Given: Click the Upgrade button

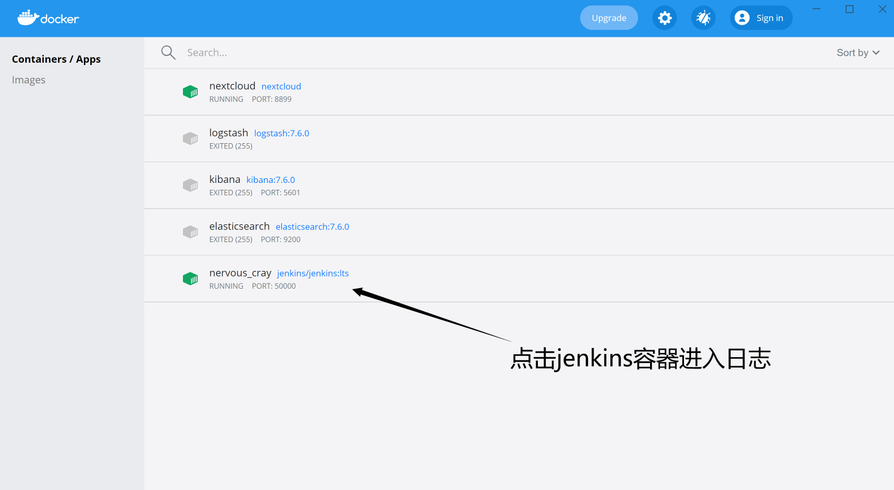Looking at the screenshot, I should point(609,18).
